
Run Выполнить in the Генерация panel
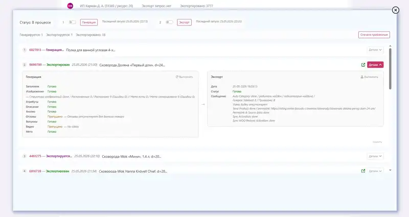click(184, 77)
